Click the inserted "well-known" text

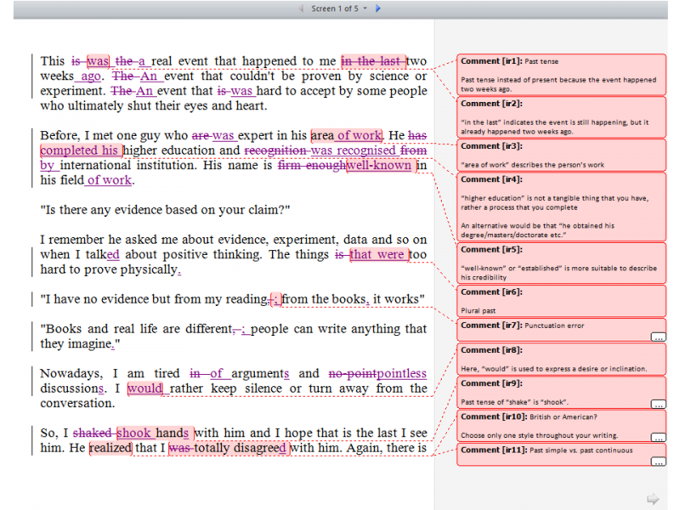[x=379, y=166]
